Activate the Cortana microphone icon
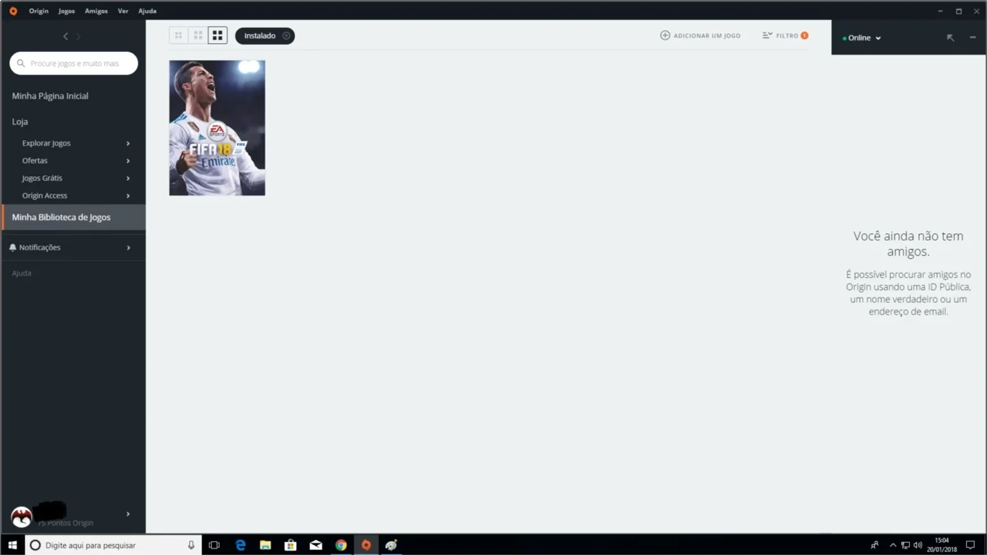Screen dimensions: 987x555 pos(191,545)
